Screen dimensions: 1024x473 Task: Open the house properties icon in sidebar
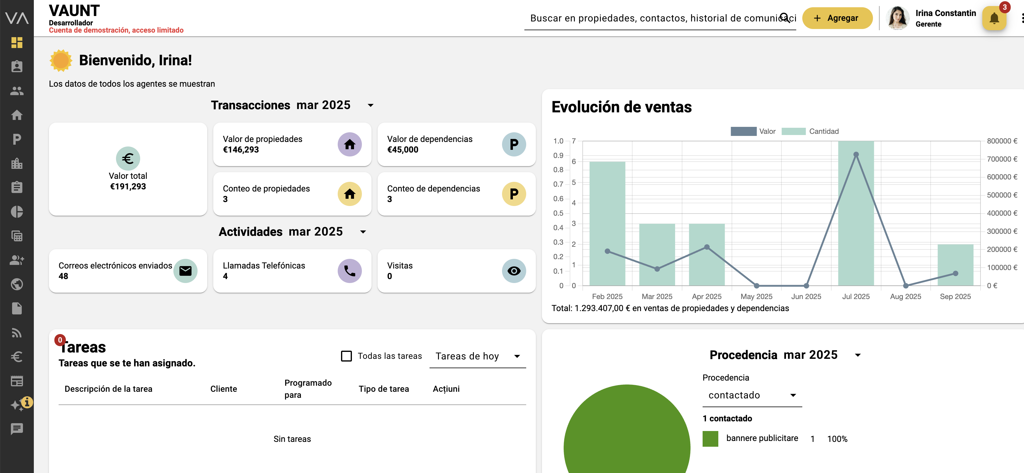(x=17, y=115)
